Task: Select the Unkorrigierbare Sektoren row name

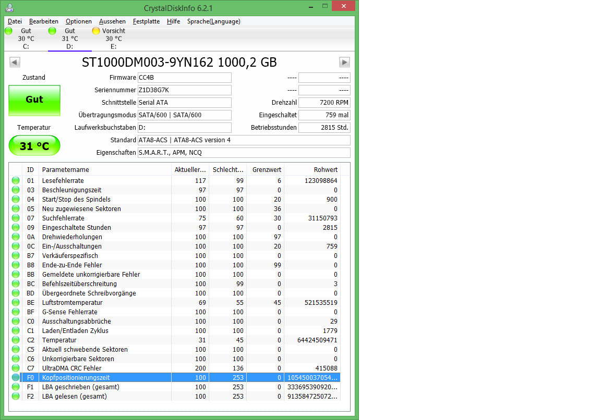Action: (x=78, y=359)
